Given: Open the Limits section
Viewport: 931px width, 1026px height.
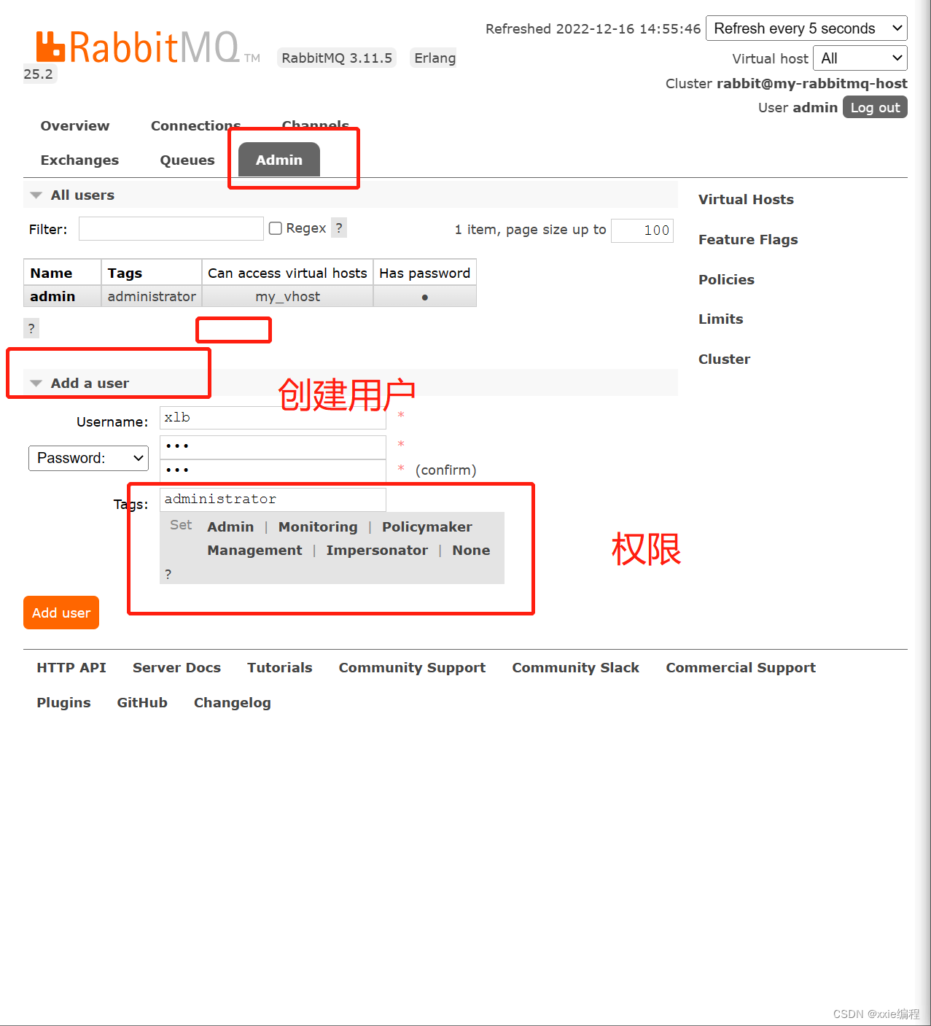Looking at the screenshot, I should (x=720, y=319).
